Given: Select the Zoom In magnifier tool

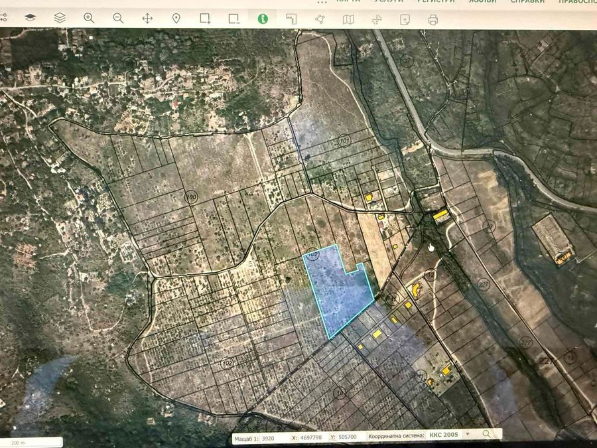Looking at the screenshot, I should click(89, 18).
